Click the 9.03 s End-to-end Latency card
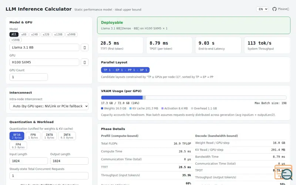Image resolution: width=296 pixels, height=185 pixels. tap(218, 45)
